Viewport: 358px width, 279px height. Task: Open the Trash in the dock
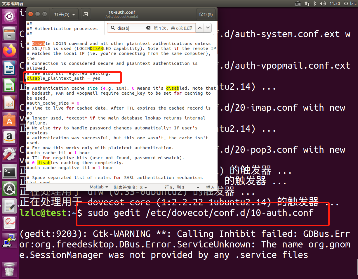tap(9, 269)
